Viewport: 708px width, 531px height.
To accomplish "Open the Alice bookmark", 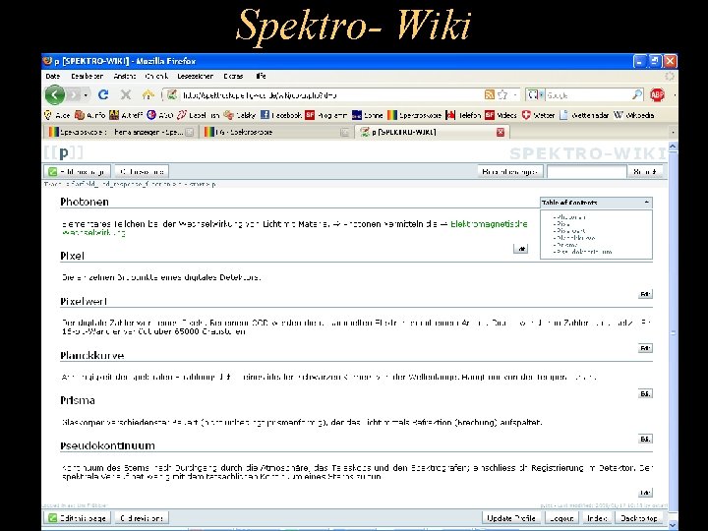I will coord(57,115).
